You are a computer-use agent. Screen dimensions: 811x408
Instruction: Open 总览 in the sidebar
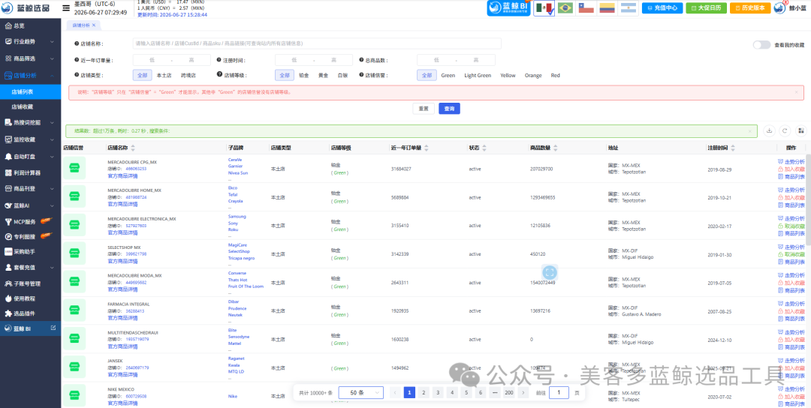click(30, 25)
